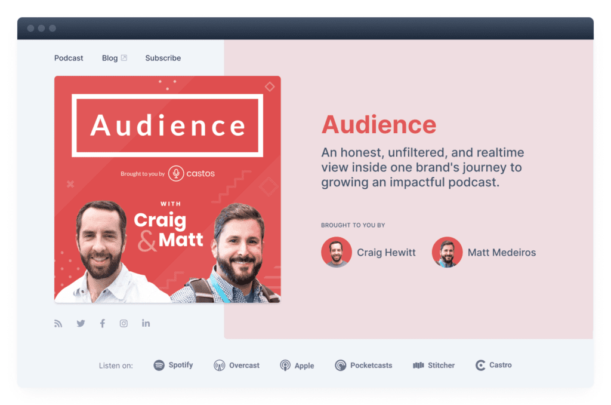Listen on Stitcher

(434, 365)
